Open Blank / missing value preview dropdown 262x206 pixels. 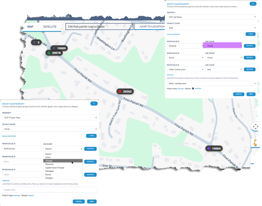click(x=211, y=83)
